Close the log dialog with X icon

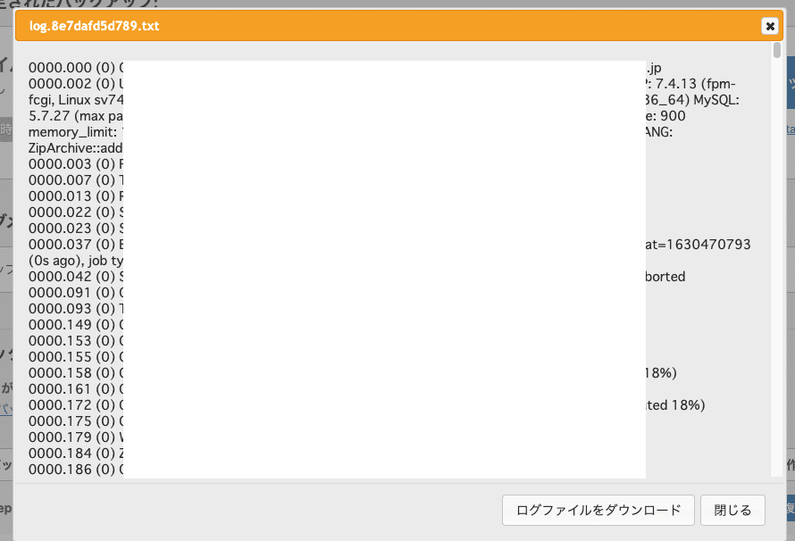[770, 26]
